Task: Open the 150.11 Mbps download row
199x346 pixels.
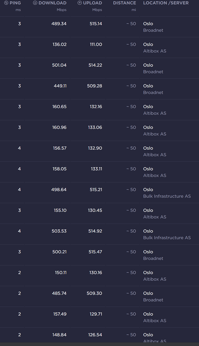Action: 99,276
